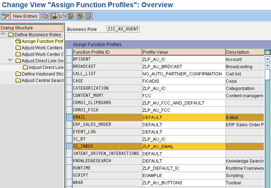Click the Deselect All toolbar icon

(x=89, y=17)
